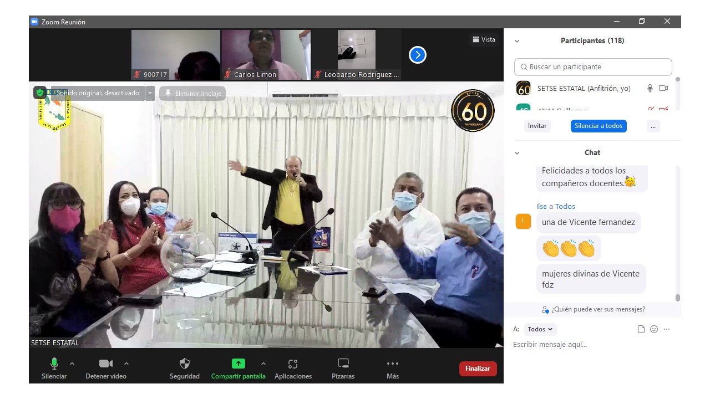Screen dimensions: 710x399
Task: Toggle Sonido original: desactivado
Action: [97, 93]
